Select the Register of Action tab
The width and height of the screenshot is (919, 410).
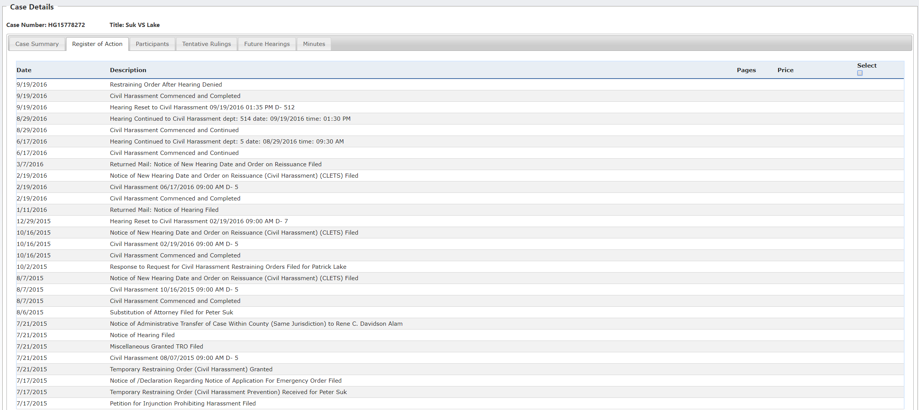(x=97, y=44)
